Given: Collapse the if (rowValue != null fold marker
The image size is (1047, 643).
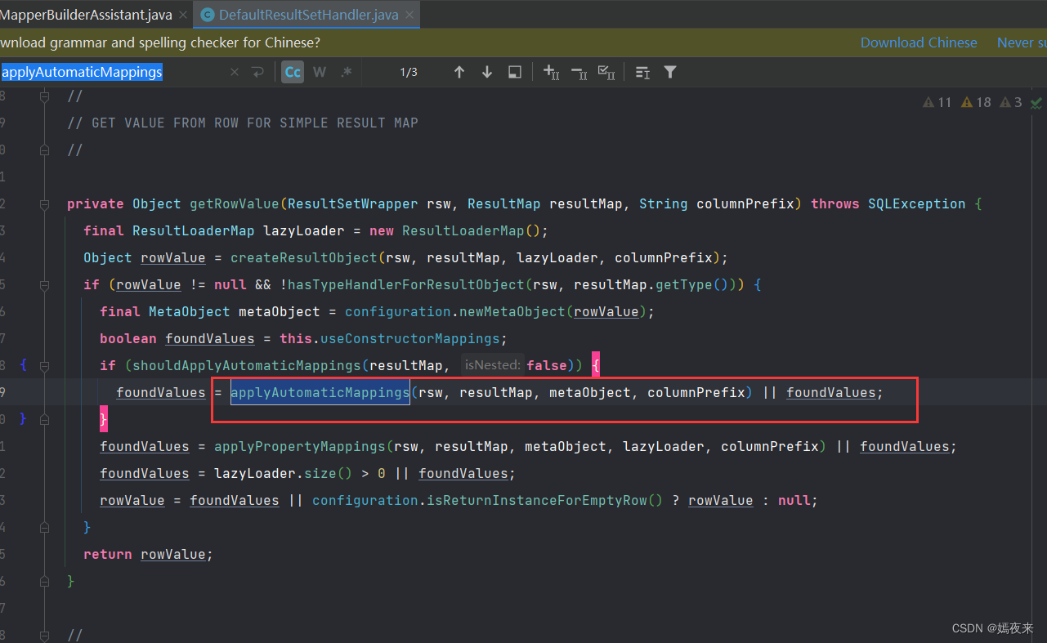Looking at the screenshot, I should coord(45,284).
